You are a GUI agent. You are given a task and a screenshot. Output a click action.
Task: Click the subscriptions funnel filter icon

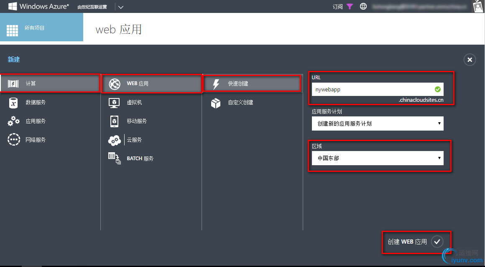350,7
